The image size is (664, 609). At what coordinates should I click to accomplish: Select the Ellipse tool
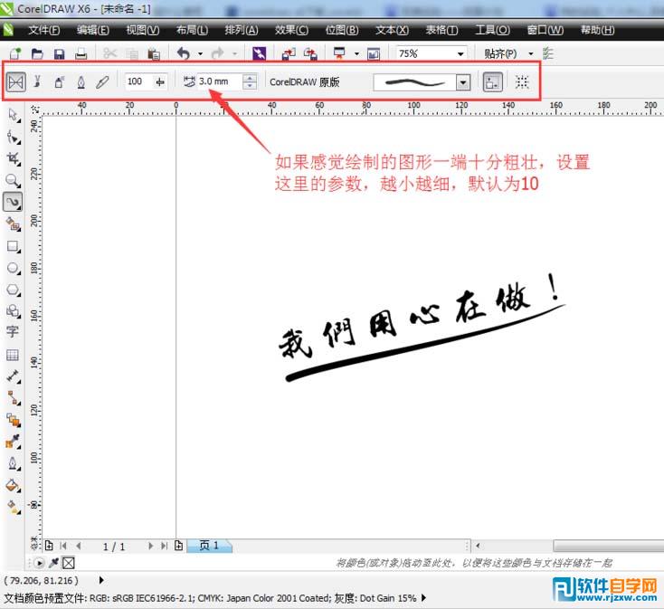coord(14,269)
